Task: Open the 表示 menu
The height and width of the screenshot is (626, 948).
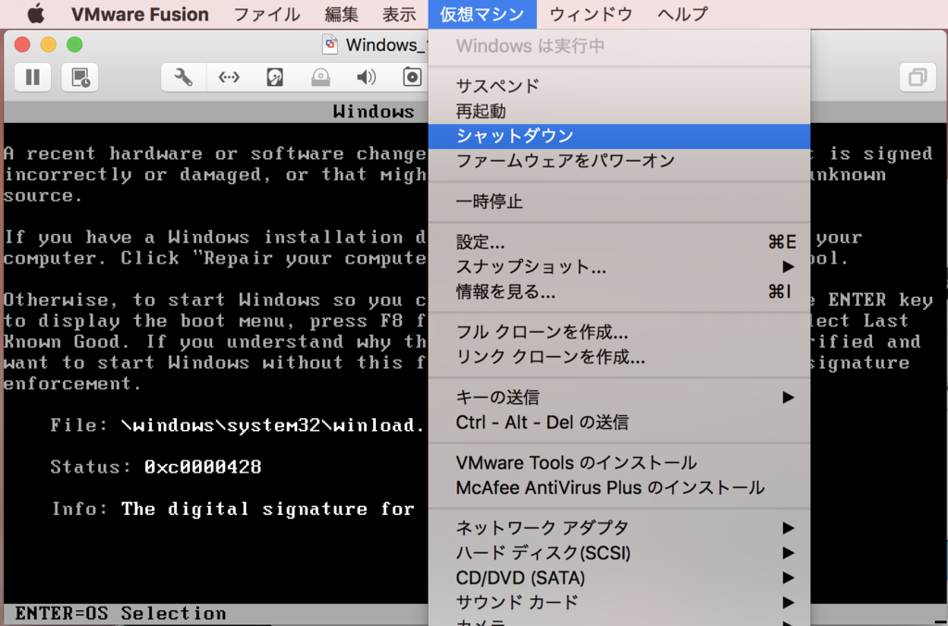Action: pos(399,14)
